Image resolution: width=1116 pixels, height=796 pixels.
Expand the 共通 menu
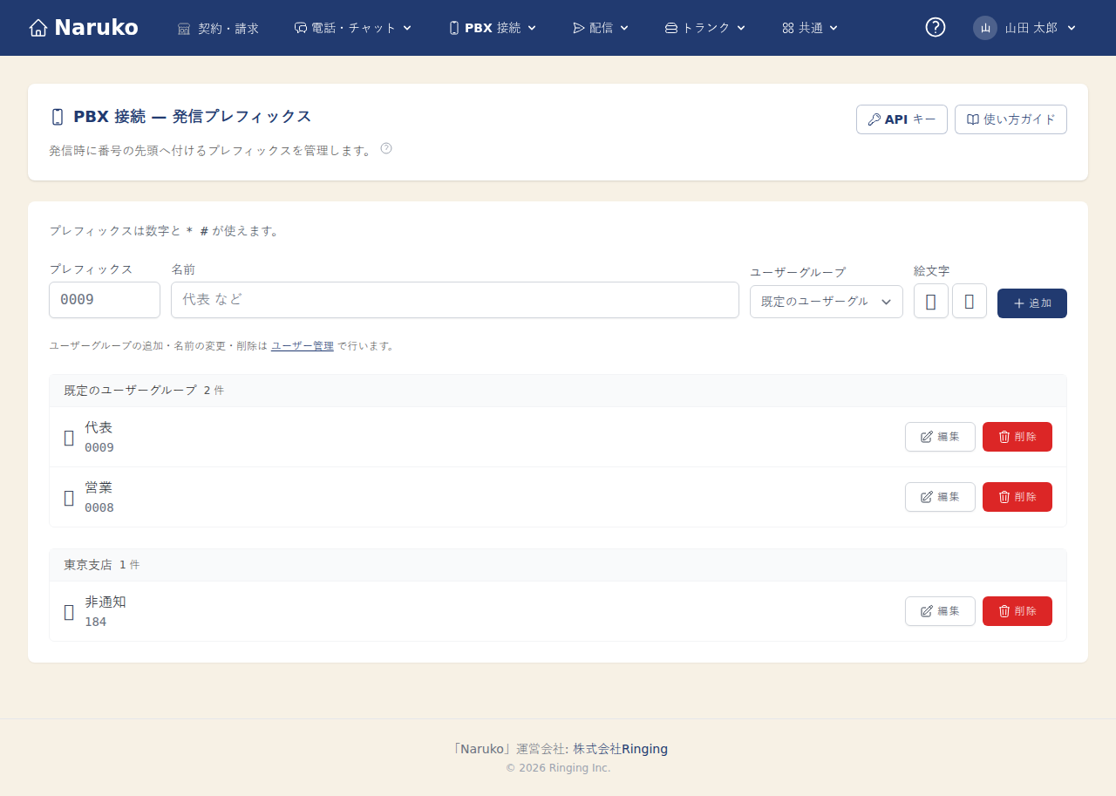[810, 28]
